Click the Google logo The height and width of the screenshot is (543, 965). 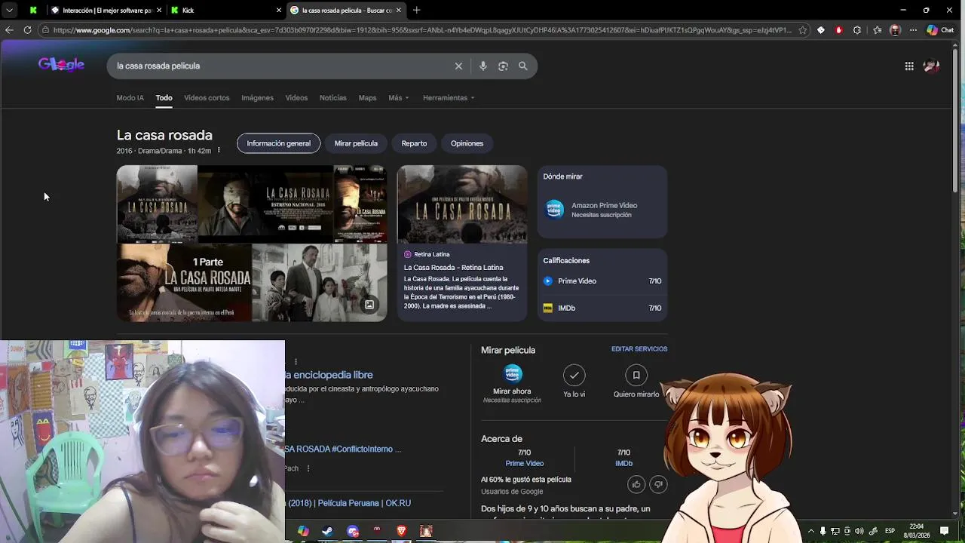pyautogui.click(x=61, y=65)
